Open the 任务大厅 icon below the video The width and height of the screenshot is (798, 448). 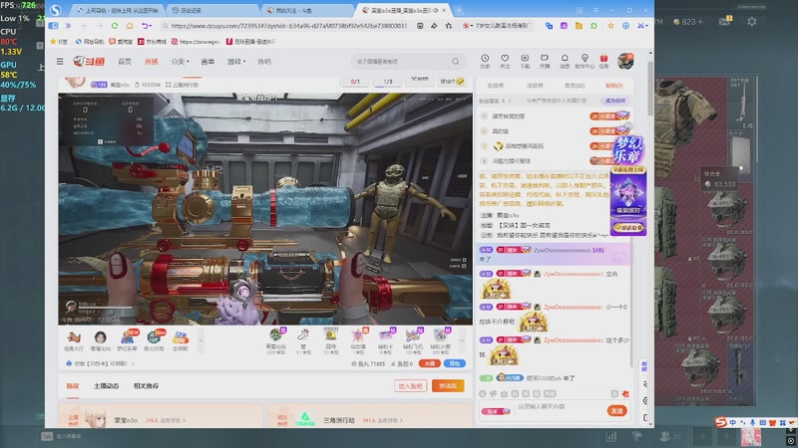pyautogui.click(x=74, y=340)
